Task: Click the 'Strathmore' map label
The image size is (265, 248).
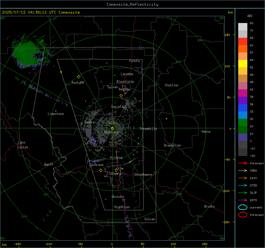Action: [x=143, y=175]
